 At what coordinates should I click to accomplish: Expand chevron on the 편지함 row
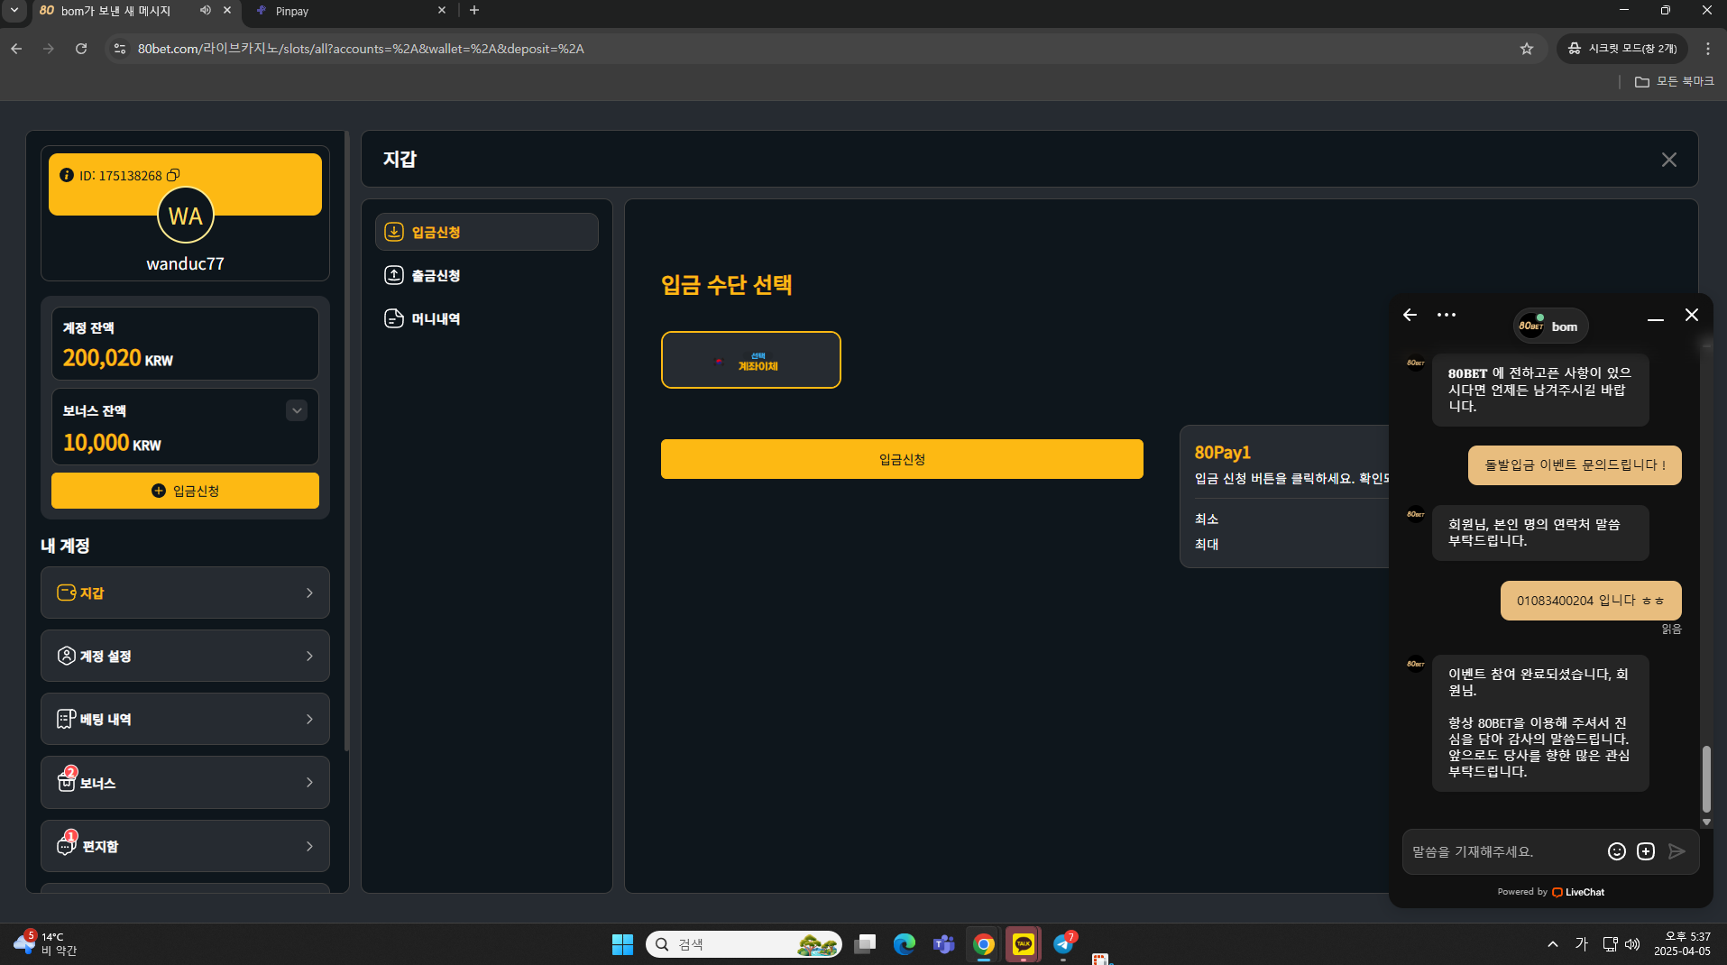tap(309, 846)
